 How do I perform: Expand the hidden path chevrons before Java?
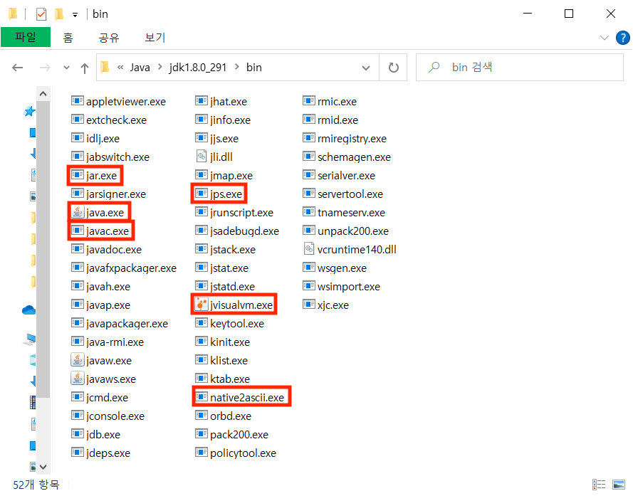120,68
